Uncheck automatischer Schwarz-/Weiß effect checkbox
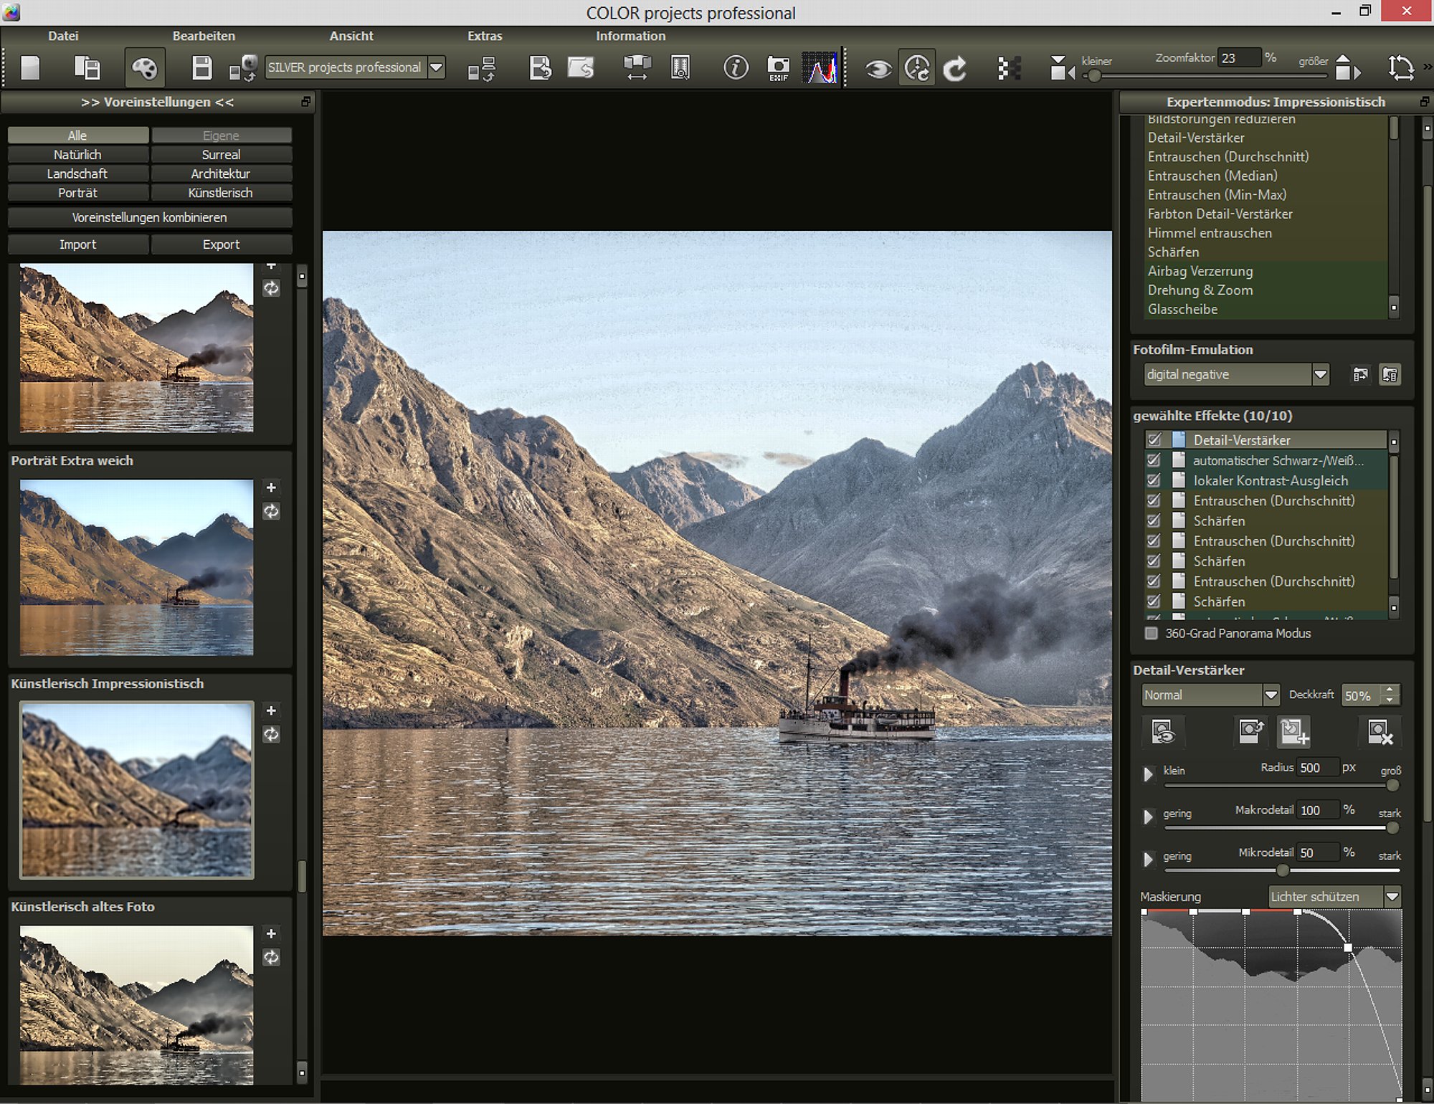The image size is (1434, 1104). coord(1154,460)
